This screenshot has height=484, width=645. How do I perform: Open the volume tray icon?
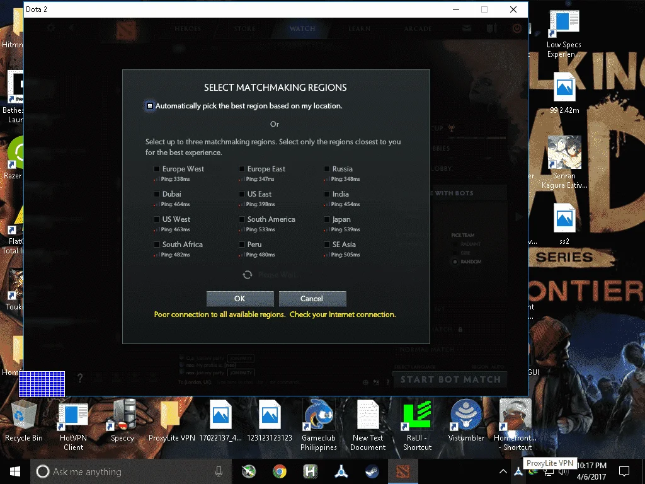[x=563, y=471]
